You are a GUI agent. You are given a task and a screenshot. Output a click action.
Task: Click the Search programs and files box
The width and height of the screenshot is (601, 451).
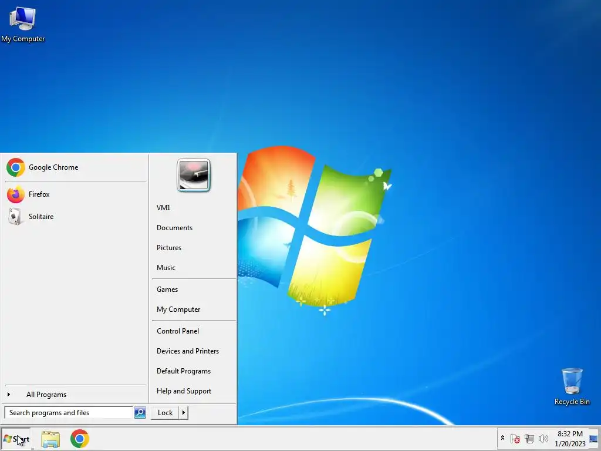pos(69,413)
